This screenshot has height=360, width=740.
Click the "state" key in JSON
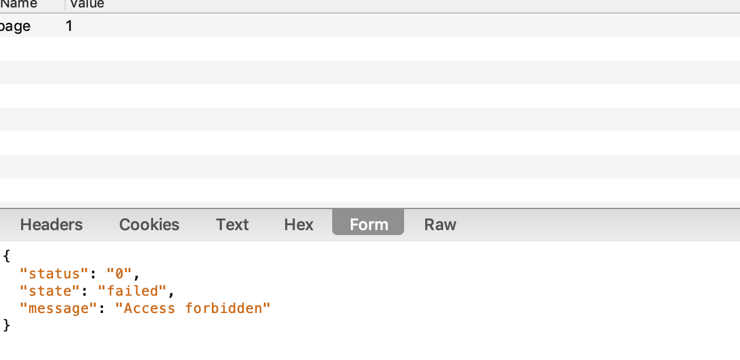click(x=50, y=291)
